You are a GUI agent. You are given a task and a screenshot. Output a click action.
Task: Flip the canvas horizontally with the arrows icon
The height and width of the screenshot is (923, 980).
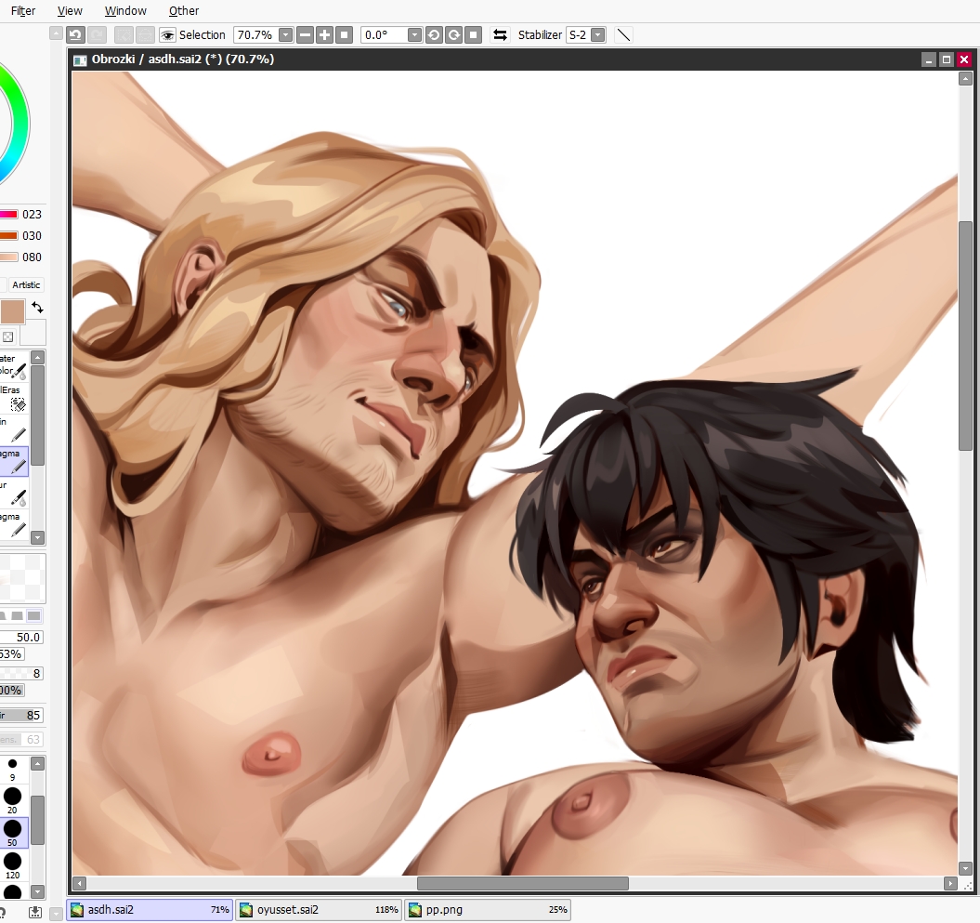coord(500,34)
